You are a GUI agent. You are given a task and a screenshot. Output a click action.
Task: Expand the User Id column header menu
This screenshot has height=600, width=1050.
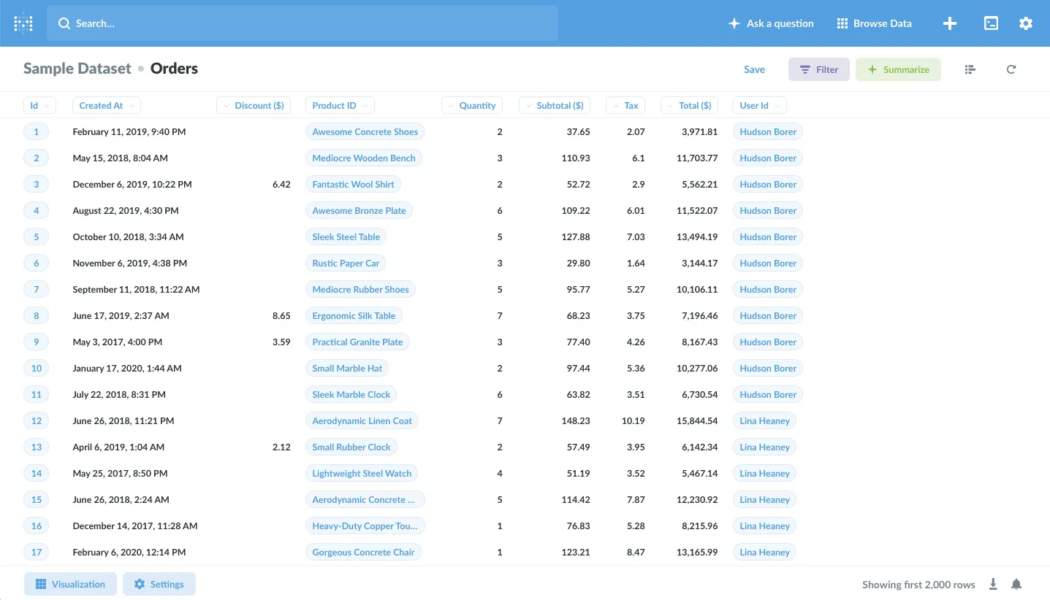760,105
